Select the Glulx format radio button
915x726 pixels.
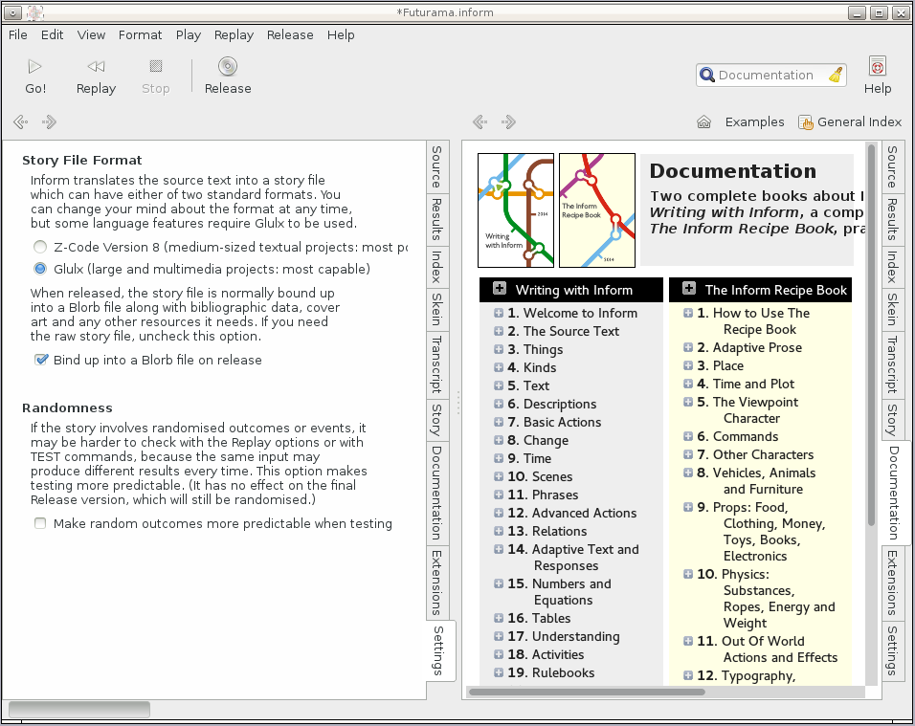click(40, 270)
